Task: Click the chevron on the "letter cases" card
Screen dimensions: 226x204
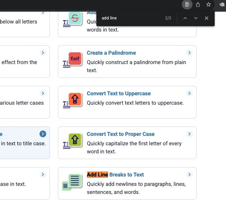Action: (43, 93)
